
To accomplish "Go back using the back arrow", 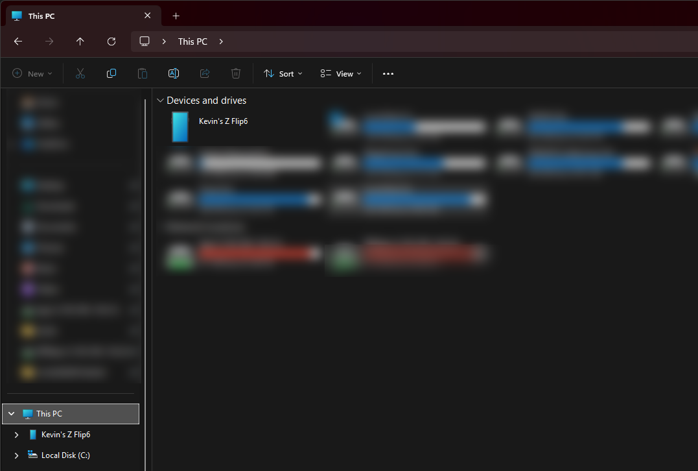I will pos(17,42).
